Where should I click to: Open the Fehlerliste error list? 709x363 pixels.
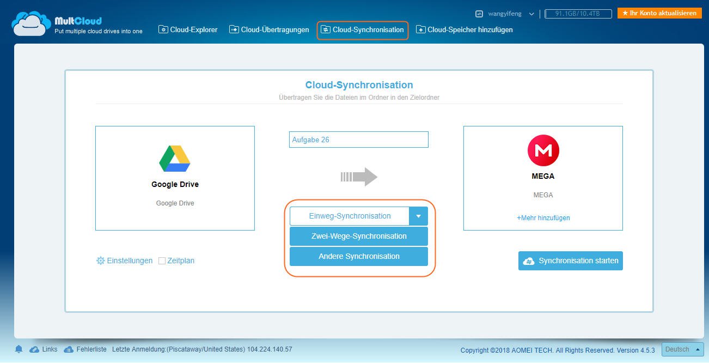(85, 349)
